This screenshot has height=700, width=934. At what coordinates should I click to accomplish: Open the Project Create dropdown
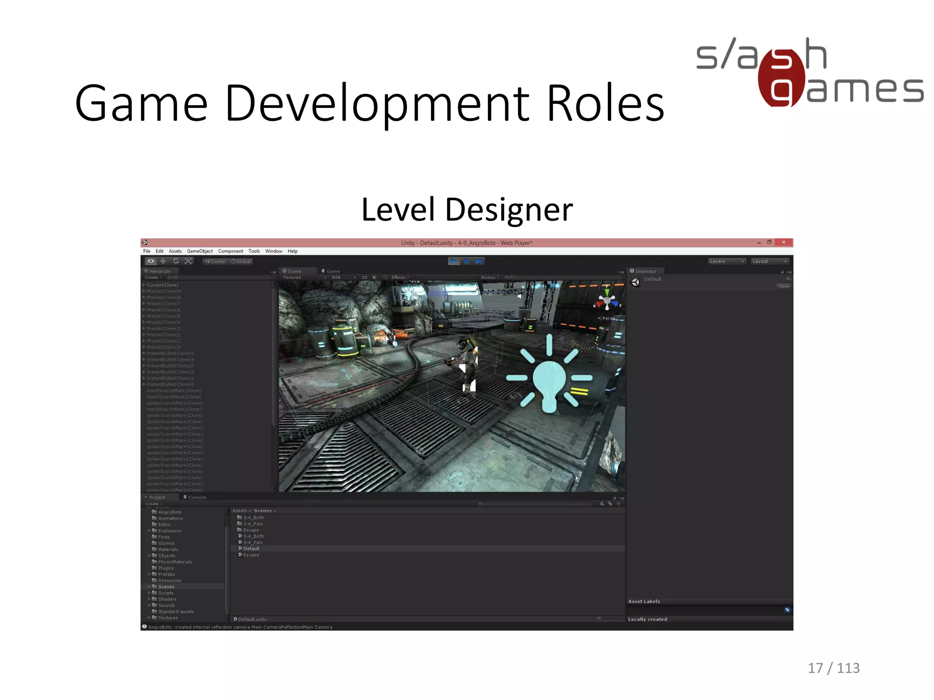[154, 504]
